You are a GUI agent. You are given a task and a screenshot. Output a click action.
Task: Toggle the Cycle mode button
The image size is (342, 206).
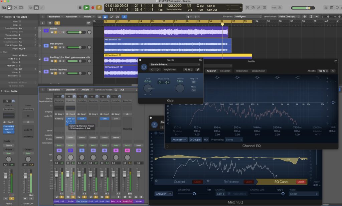[99, 7]
